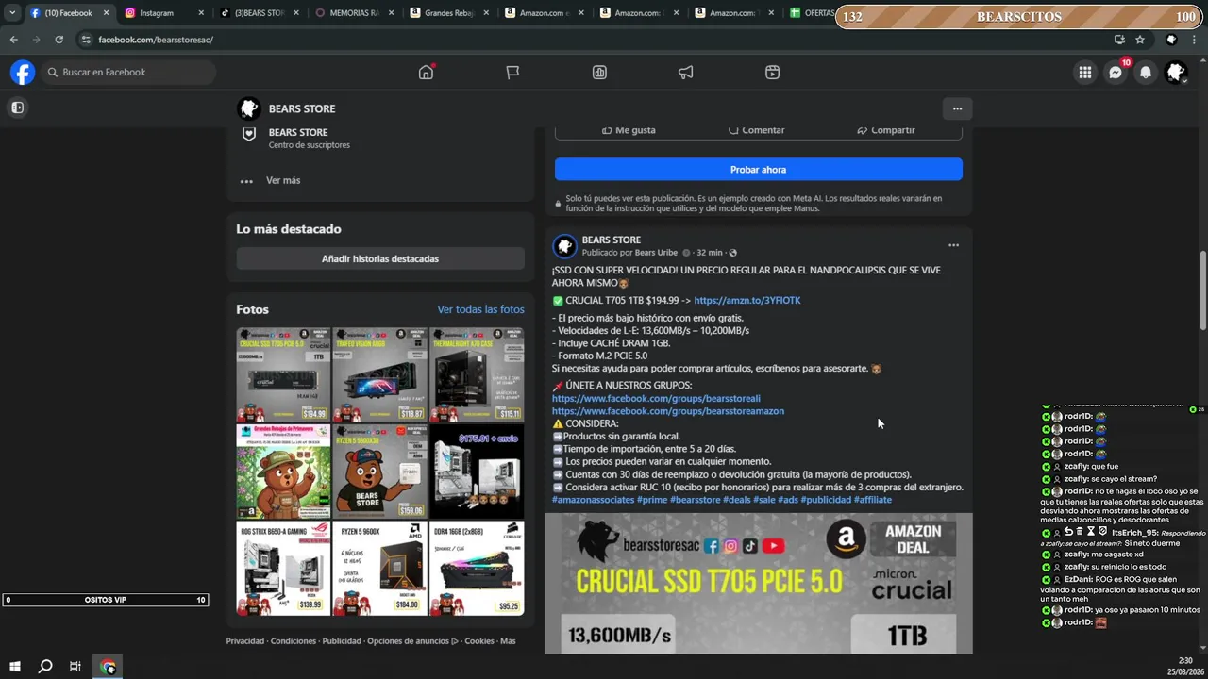Open the bearsstoreamazon group link
The height and width of the screenshot is (679, 1208).
tap(668, 411)
